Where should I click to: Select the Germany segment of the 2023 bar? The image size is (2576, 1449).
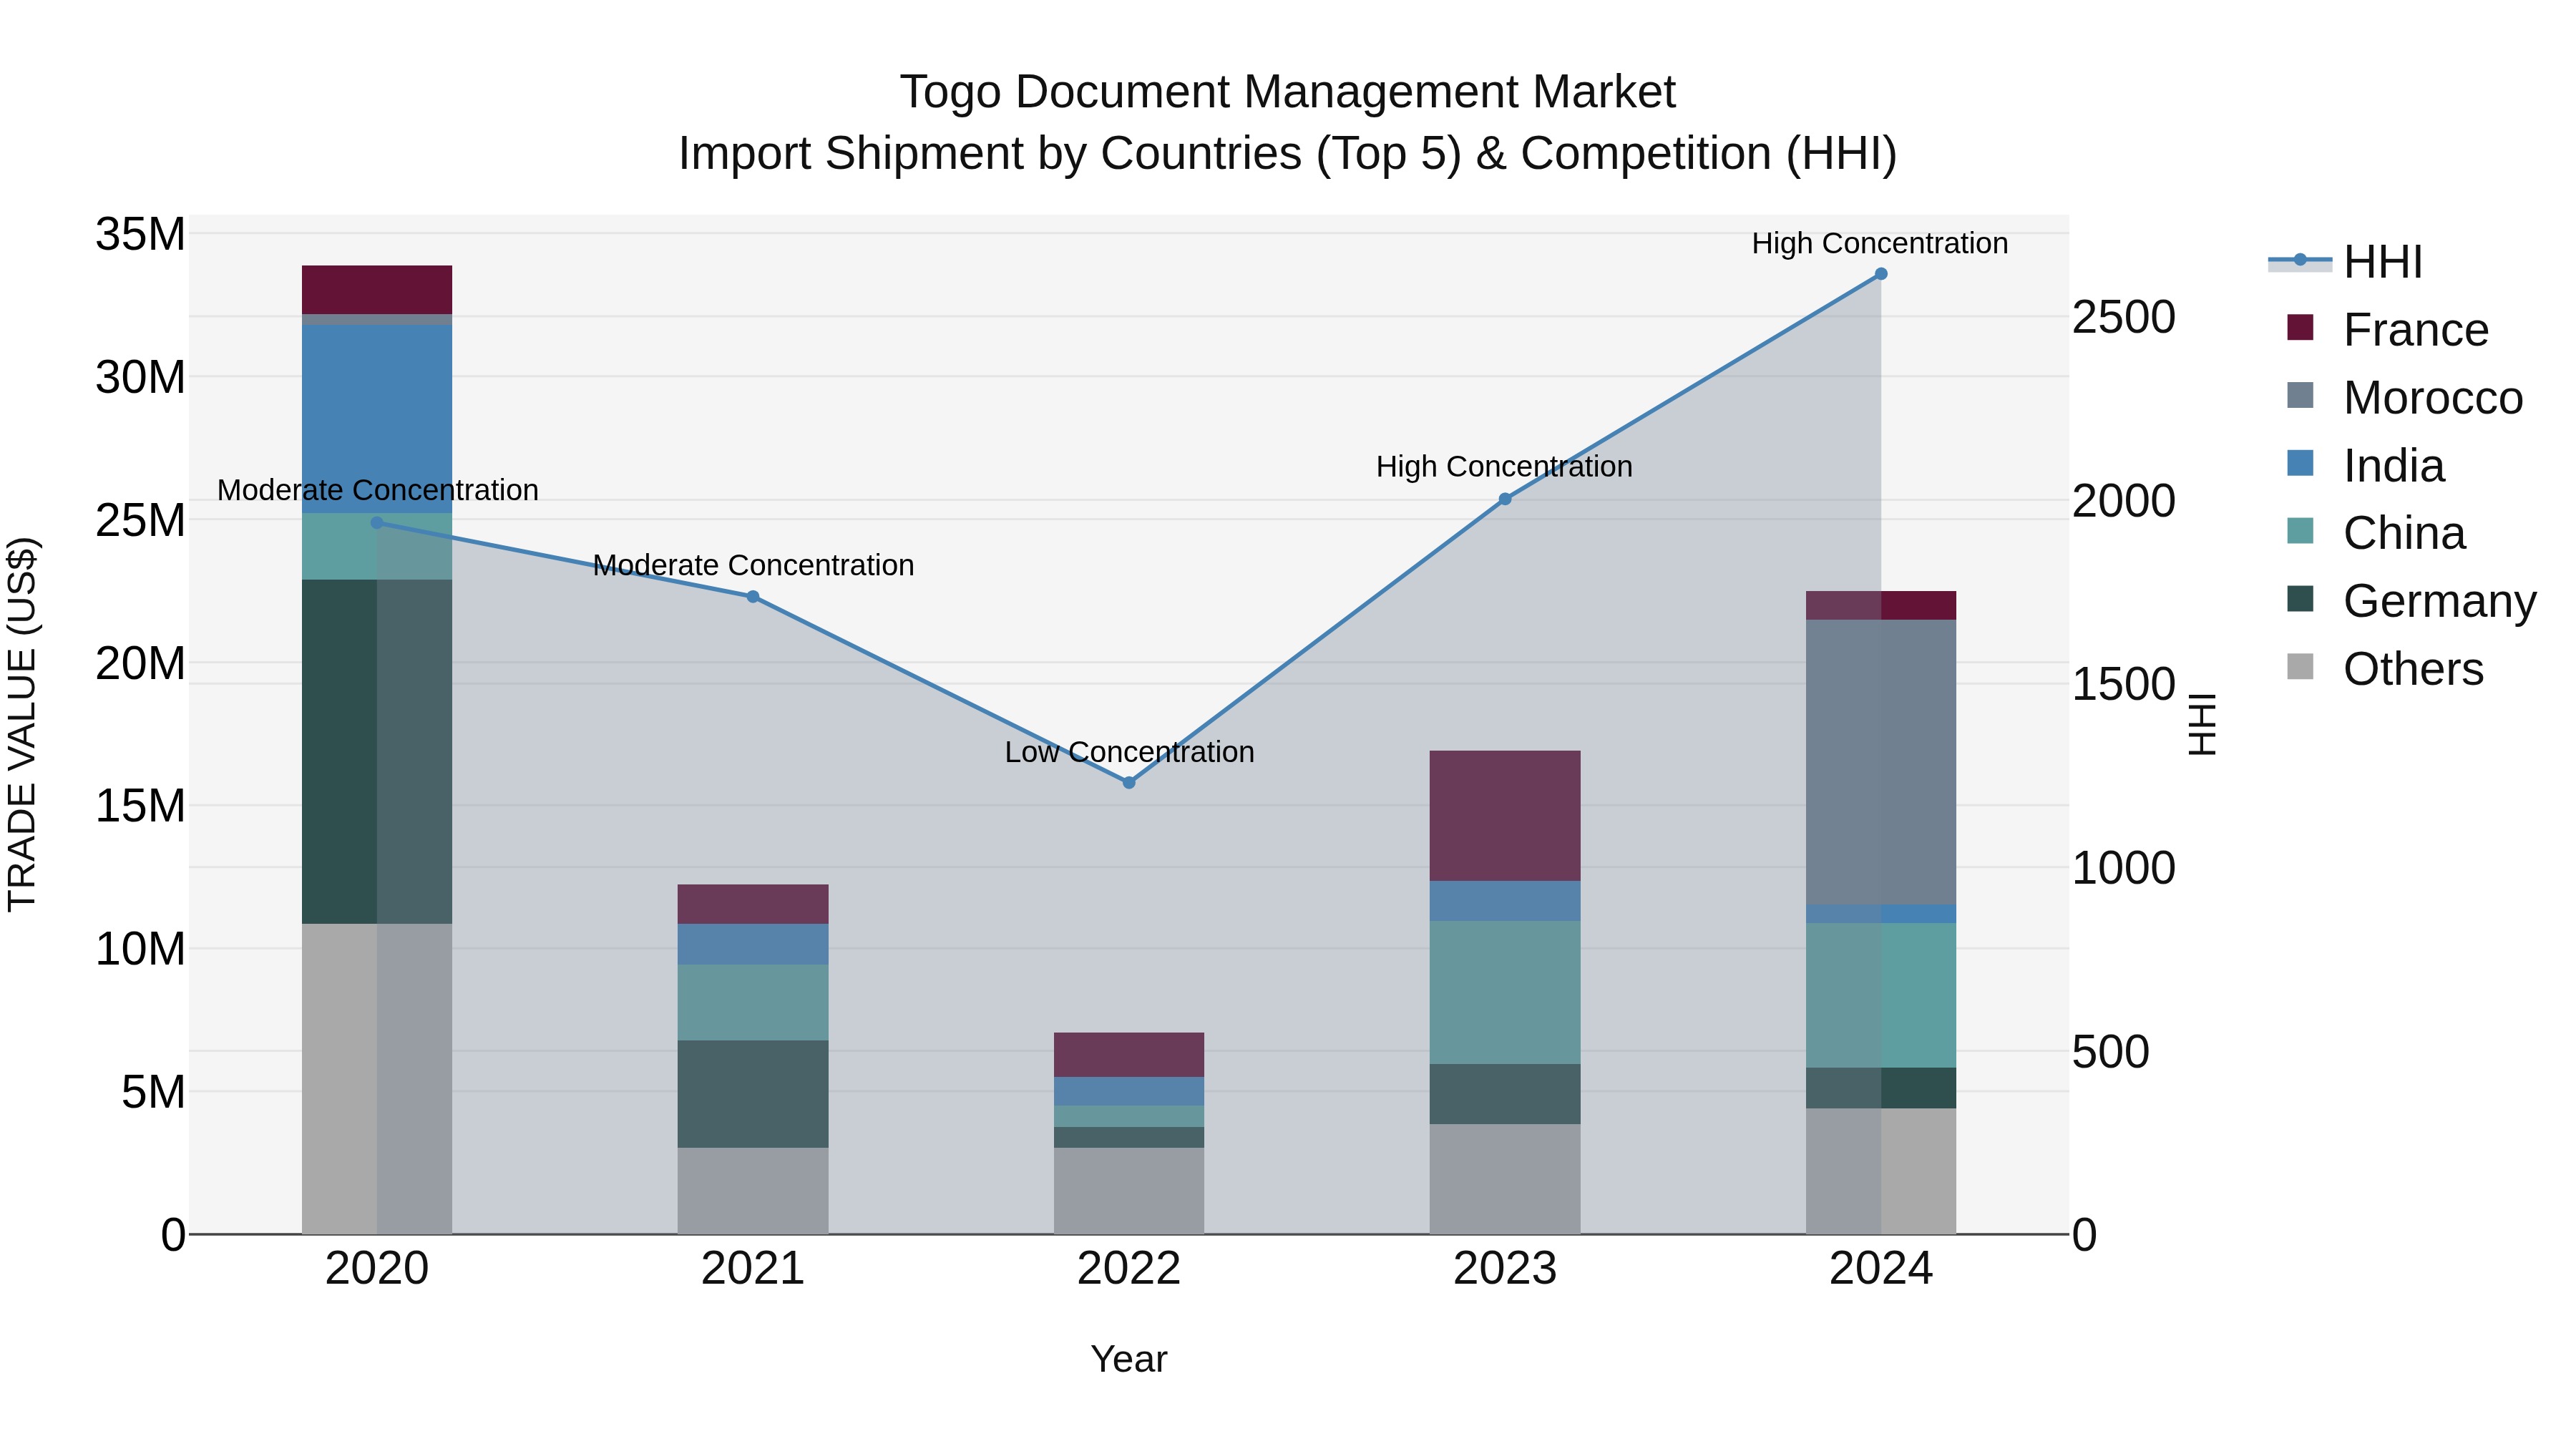(x=1505, y=1094)
